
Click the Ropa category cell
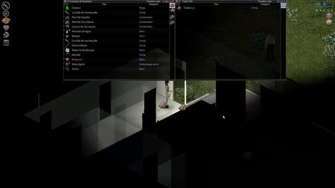pos(142,8)
